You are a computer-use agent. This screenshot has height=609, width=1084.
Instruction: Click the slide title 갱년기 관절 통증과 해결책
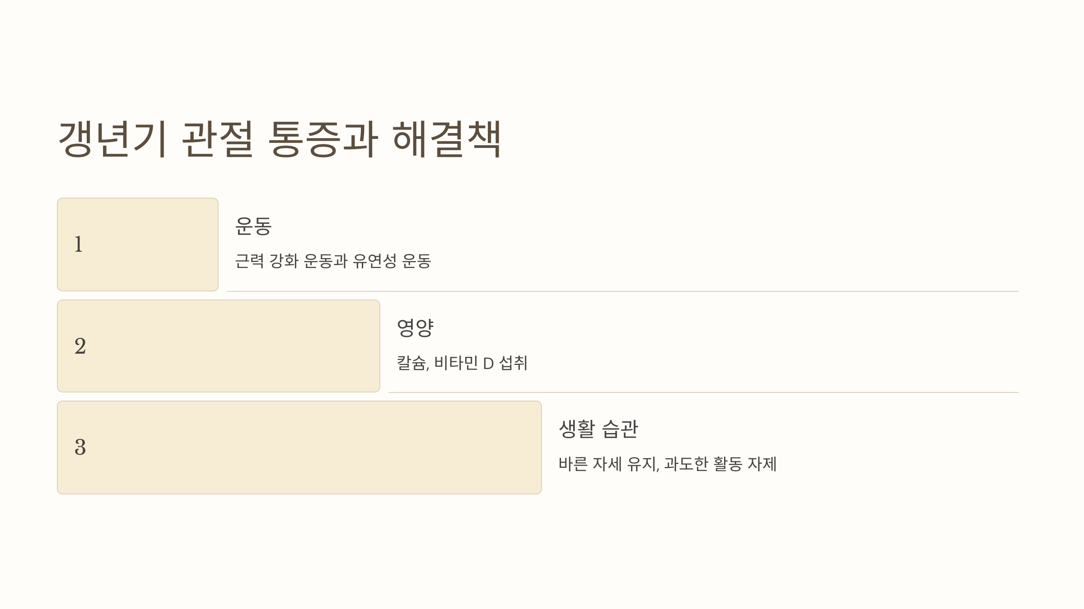coord(280,139)
